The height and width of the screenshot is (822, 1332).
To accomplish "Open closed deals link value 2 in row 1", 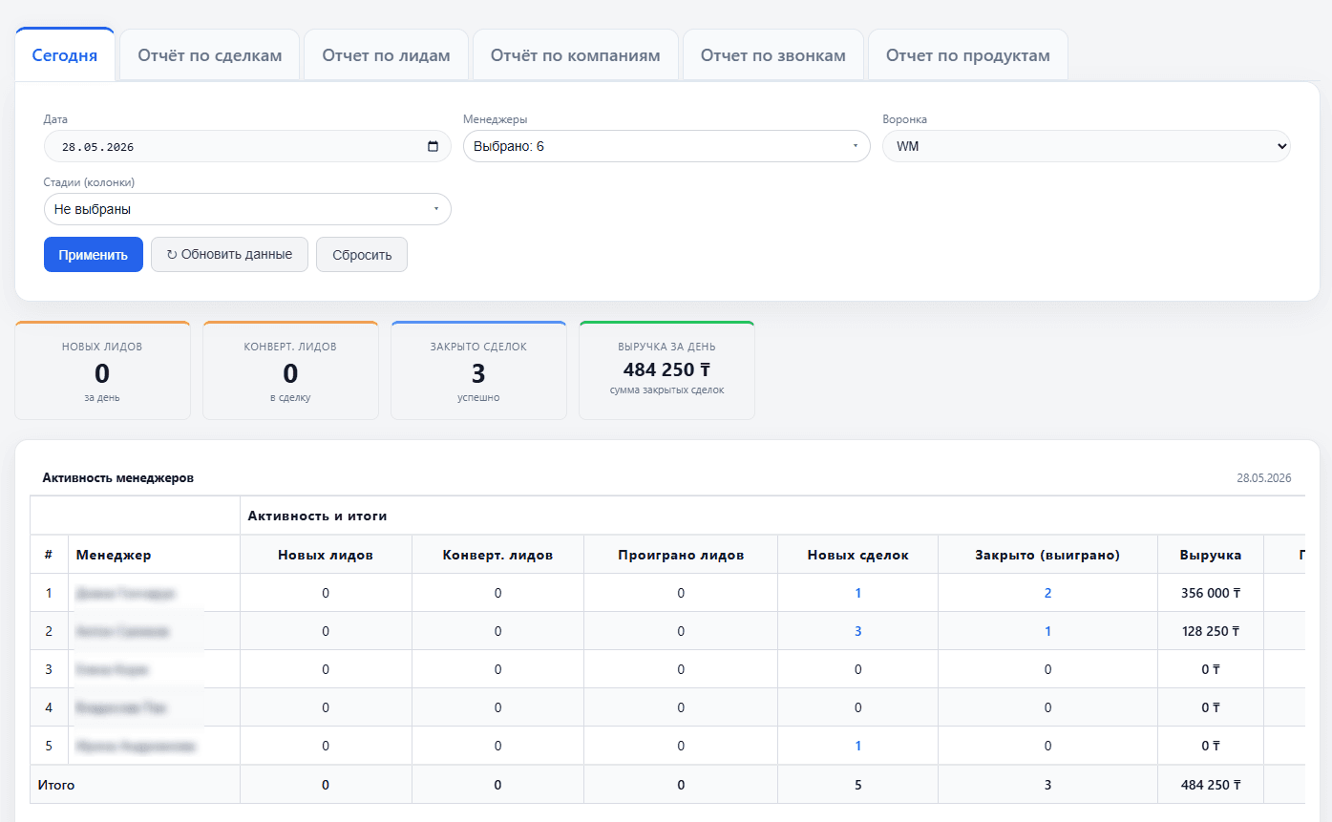I will 1047,593.
